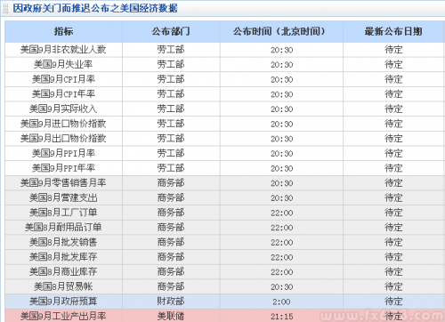Select the 美国9月非农就业人数 cell
The height and width of the screenshot is (322, 445).
click(x=63, y=50)
